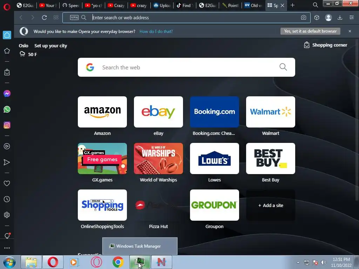Switch to the Point tab

(230, 5)
